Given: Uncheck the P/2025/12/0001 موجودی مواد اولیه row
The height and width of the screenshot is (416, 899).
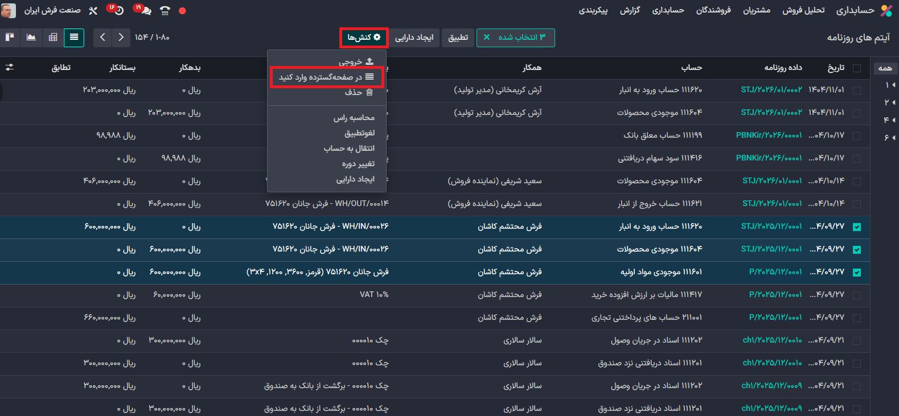Looking at the screenshot, I should click(857, 272).
